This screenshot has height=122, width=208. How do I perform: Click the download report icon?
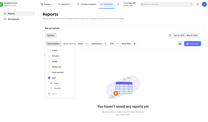pyautogui.click(x=180, y=44)
